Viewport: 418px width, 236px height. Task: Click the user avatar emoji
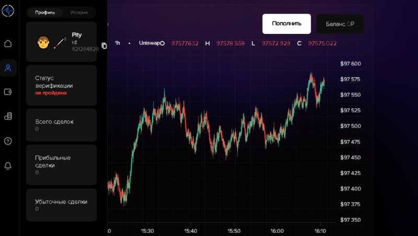coord(43,42)
